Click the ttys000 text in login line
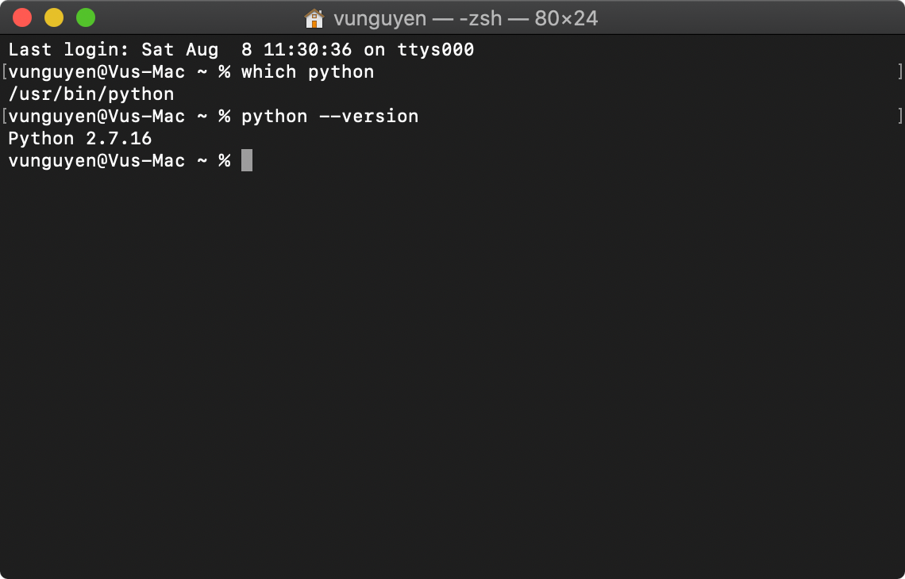Image resolution: width=905 pixels, height=579 pixels. tap(436, 50)
